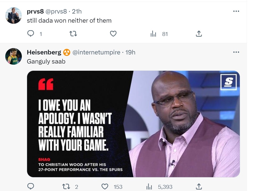The height and width of the screenshot is (191, 255).
Task: Like prvs8's tweet with heart
Action: point(113,34)
